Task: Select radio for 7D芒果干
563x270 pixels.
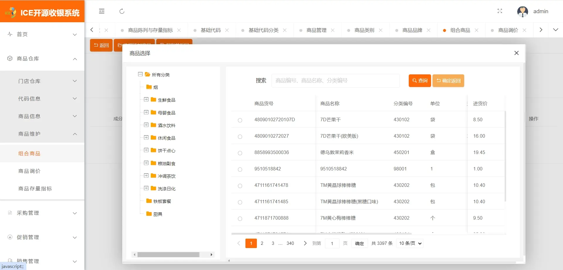Action: click(240, 120)
